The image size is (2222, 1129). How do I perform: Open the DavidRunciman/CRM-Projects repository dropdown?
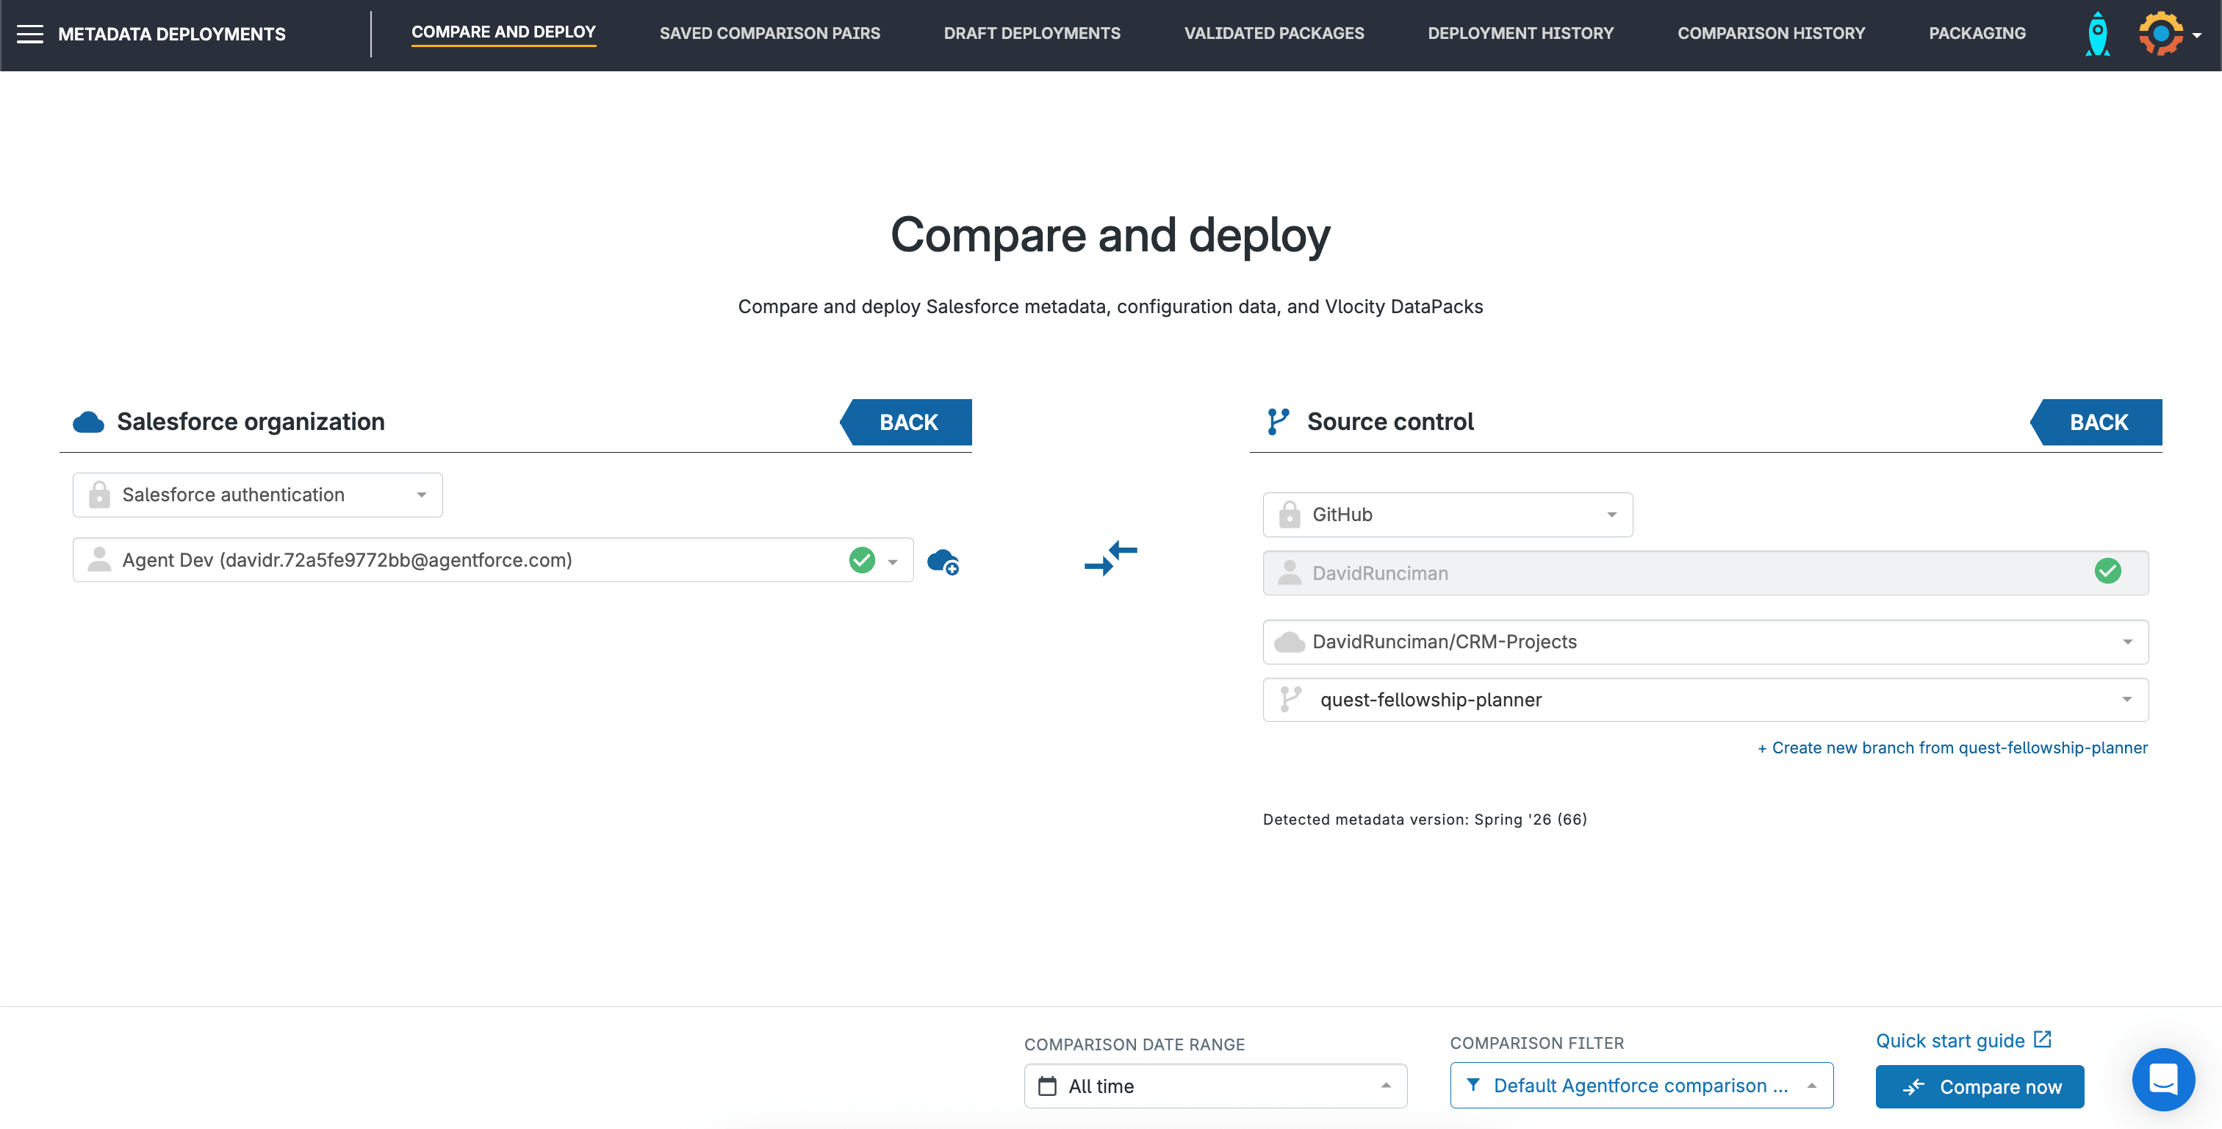tap(2127, 642)
